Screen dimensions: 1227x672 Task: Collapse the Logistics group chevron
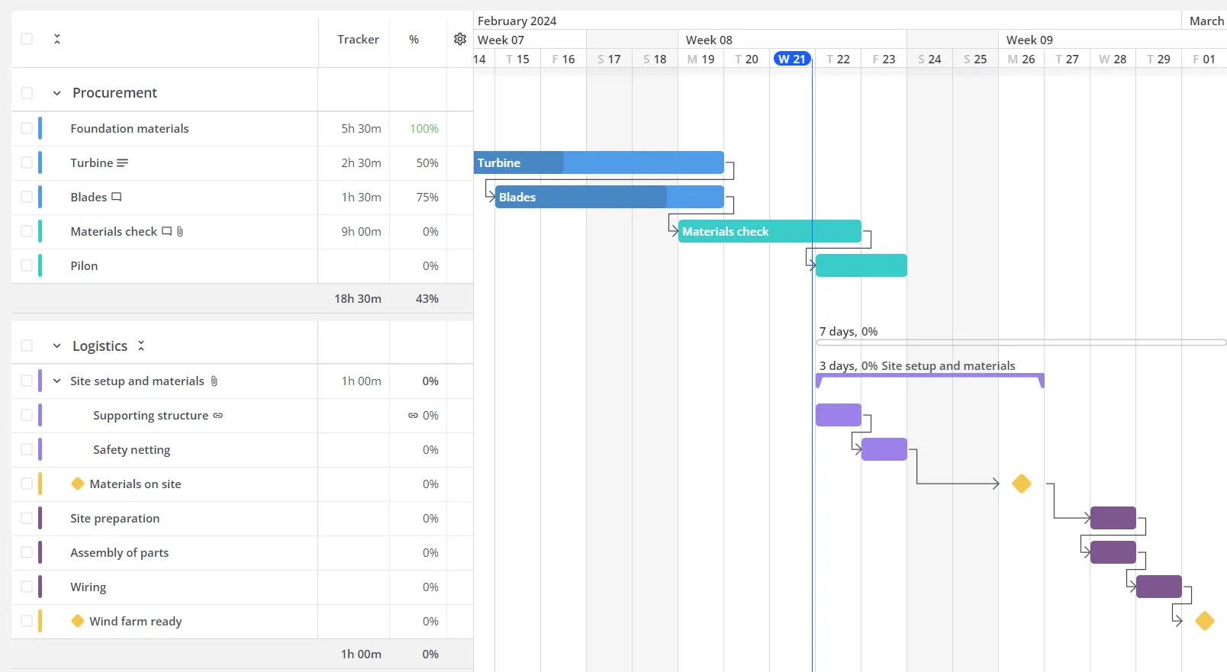coord(56,346)
